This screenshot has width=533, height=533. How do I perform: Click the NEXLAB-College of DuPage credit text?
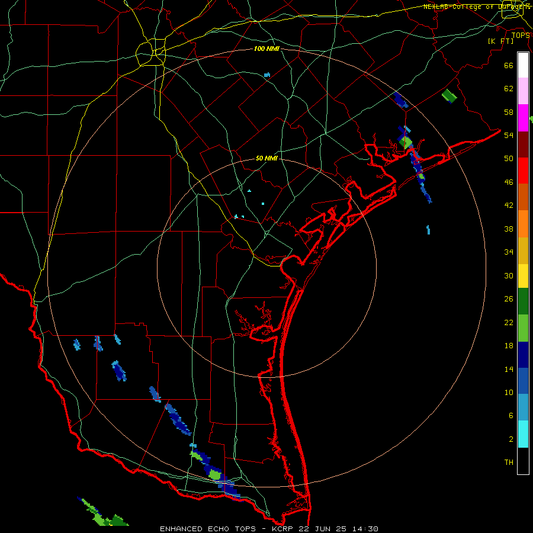(x=477, y=7)
